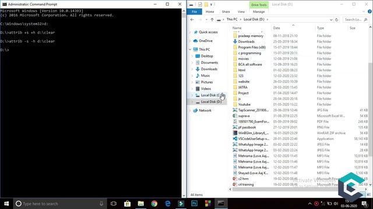Viewport: 373px width, 209px height.
Task: Open the Manage ribbon tab
Action: coord(259,12)
